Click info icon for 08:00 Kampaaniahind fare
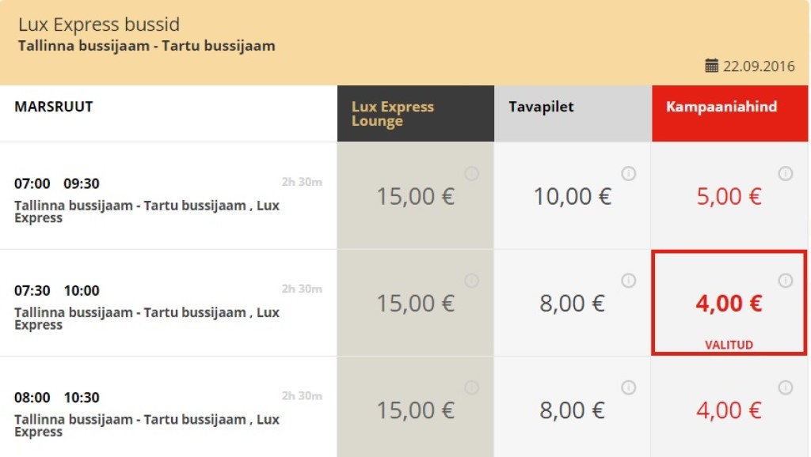 pyautogui.click(x=786, y=387)
